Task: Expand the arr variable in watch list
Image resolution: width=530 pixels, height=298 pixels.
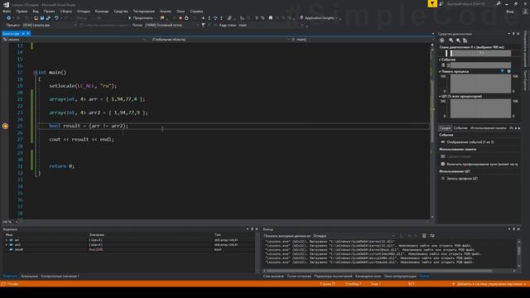Action: pyautogui.click(x=7, y=240)
